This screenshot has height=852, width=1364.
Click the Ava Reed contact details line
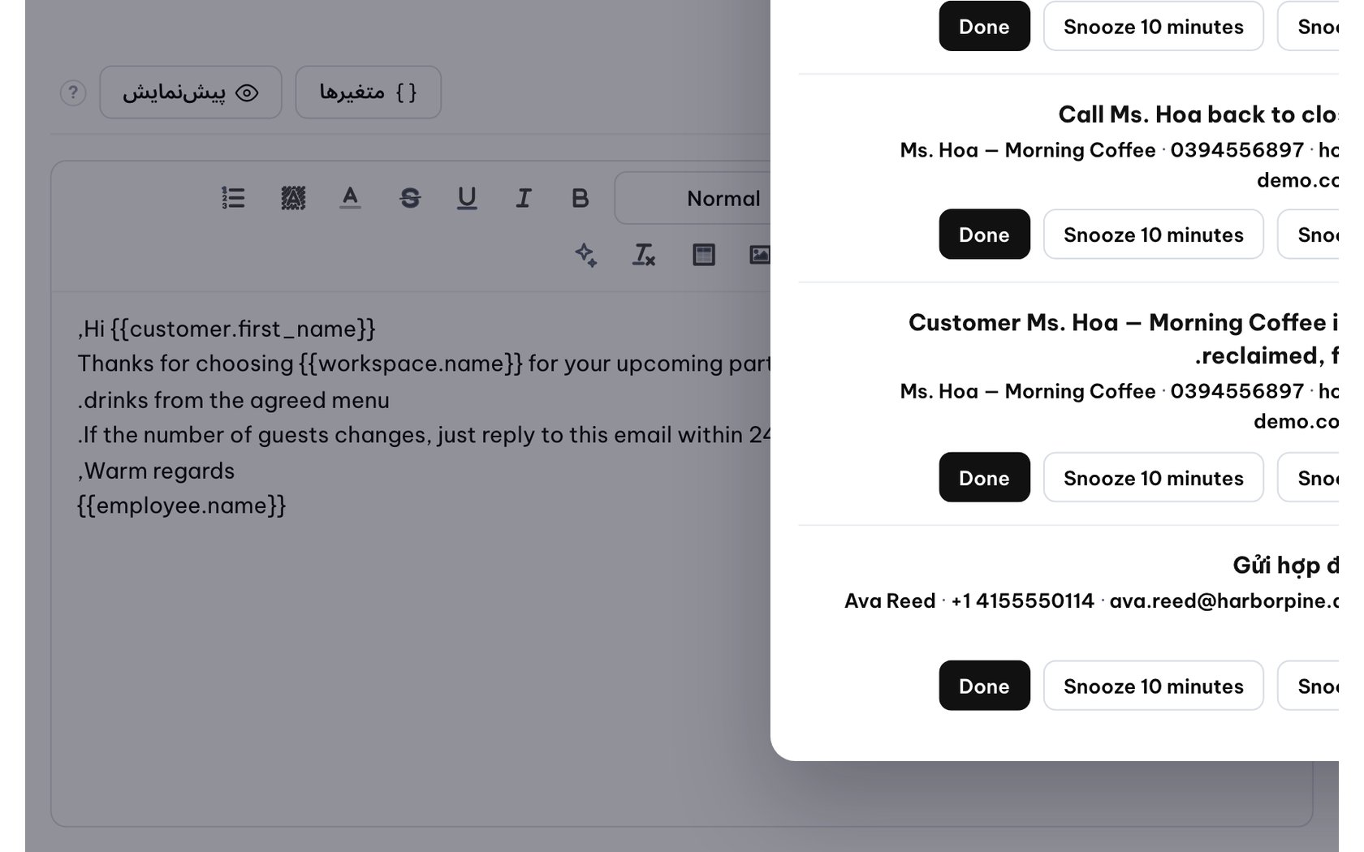click(1091, 601)
